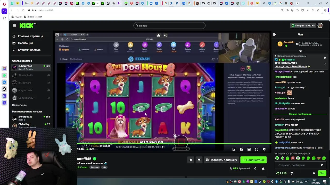This screenshot has height=185, width=330.
Task: Select followed channel olegvazarte
Action: [31, 90]
